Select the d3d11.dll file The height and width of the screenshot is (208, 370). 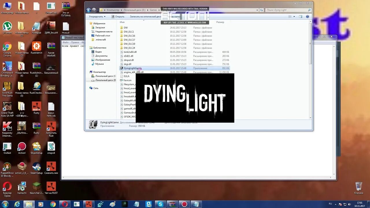pos(128,56)
